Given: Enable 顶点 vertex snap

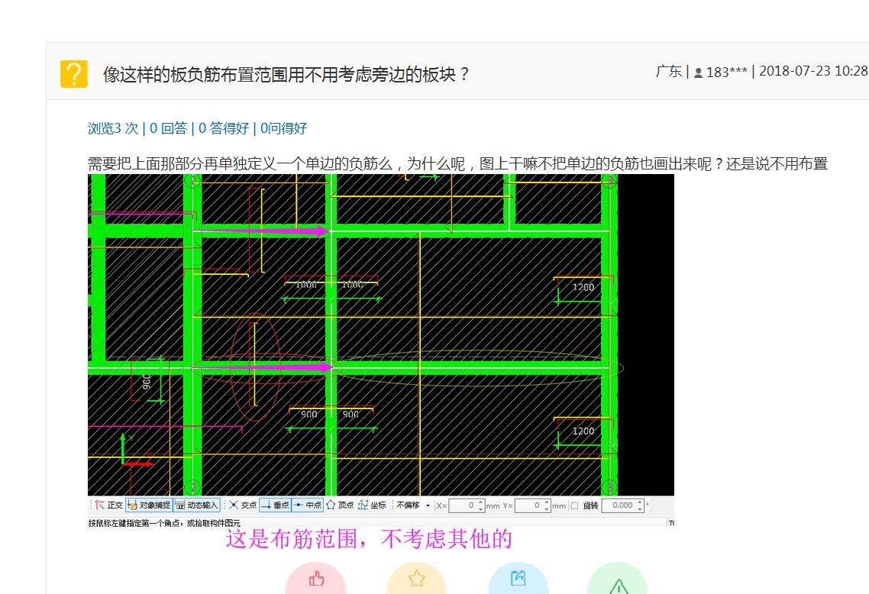Looking at the screenshot, I should 340,505.
